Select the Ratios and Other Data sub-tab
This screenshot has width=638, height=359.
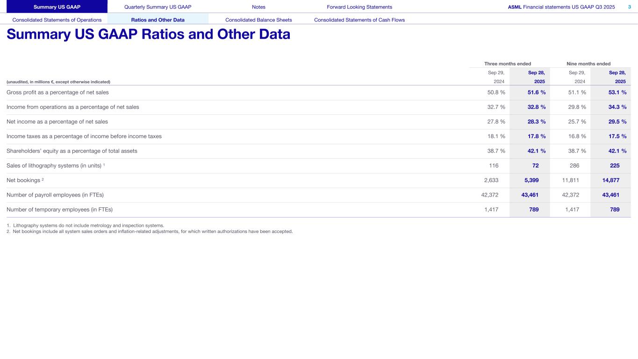tap(158, 20)
